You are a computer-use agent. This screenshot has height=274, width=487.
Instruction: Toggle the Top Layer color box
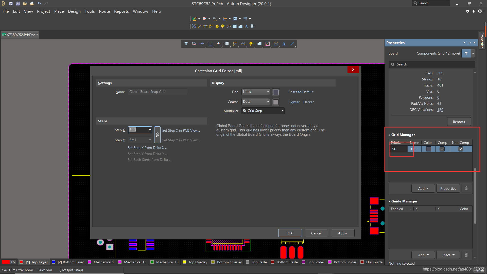click(22, 262)
